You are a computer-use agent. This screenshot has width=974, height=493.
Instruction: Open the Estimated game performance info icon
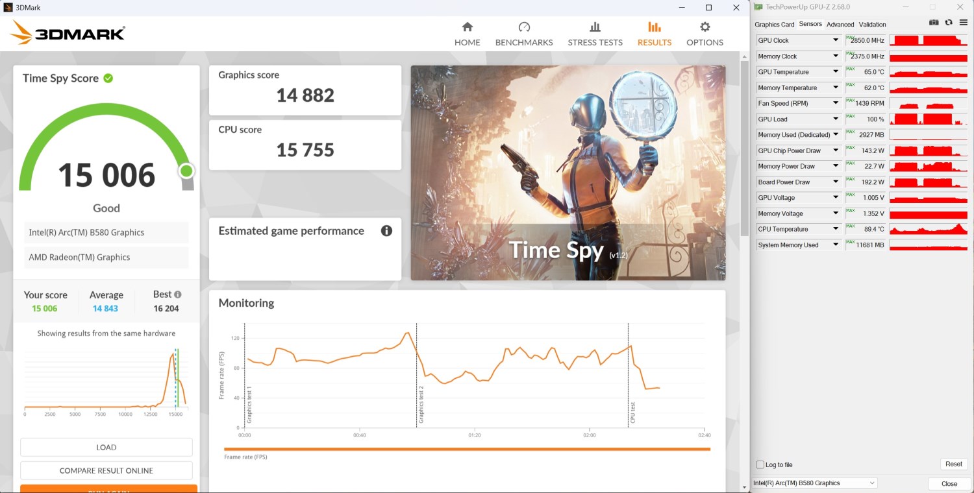[x=386, y=231]
